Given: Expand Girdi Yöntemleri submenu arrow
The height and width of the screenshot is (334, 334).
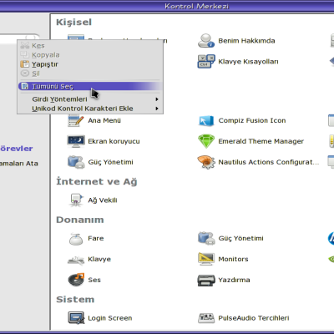Looking at the screenshot, I should (157, 99).
